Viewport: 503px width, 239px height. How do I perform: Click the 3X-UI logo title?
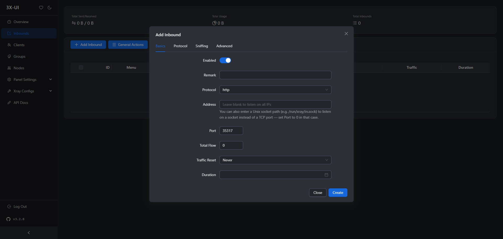tap(13, 8)
